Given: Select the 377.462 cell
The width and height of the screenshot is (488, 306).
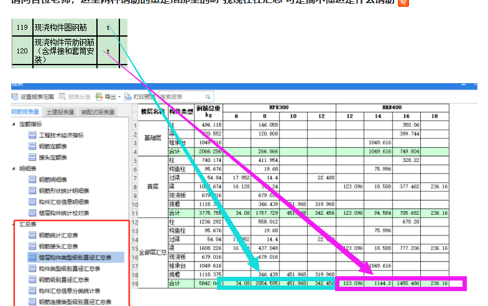Looking at the screenshot, I should coord(407,186).
